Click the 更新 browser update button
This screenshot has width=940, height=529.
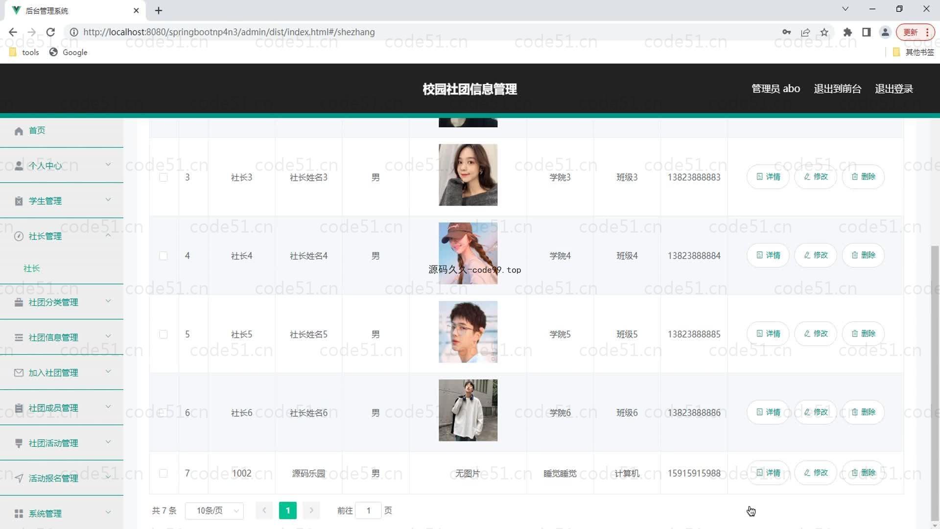click(x=915, y=32)
